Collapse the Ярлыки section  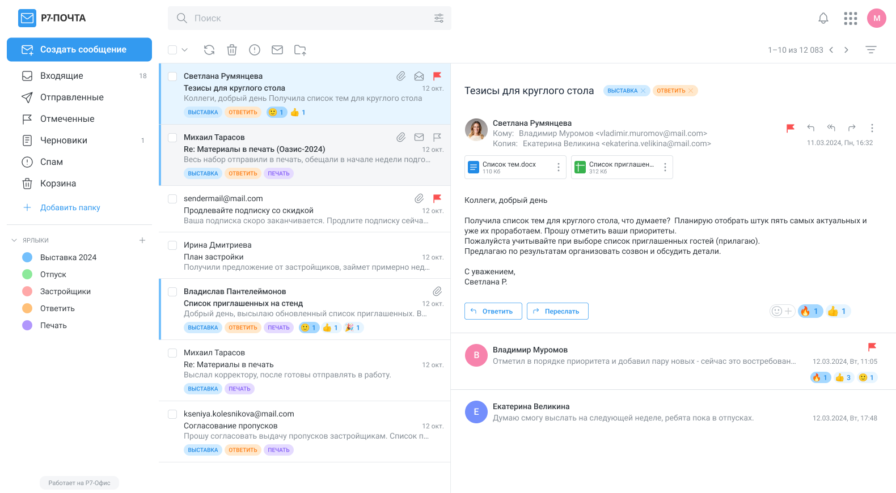[x=14, y=240]
